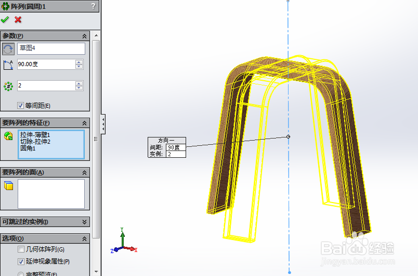Viewport: 418px width, 276px height.
Task: Click the XYZ orientation triad
Action: (x=124, y=241)
